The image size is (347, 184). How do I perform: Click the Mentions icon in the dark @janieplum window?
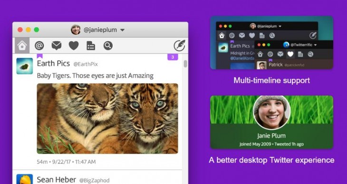coord(231,36)
